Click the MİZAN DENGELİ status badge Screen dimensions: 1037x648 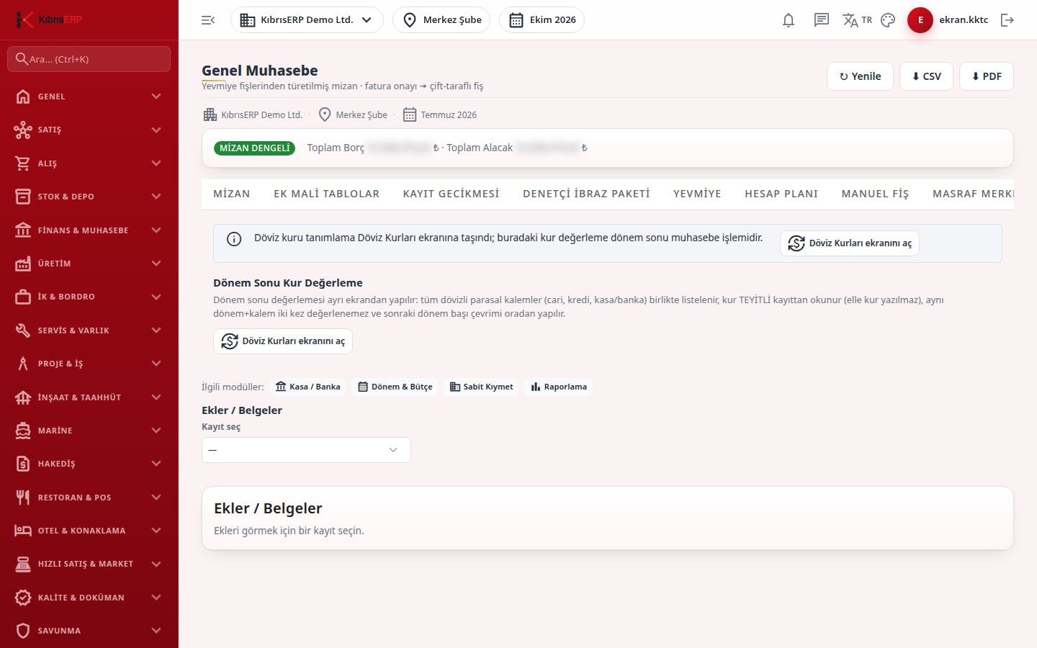(x=254, y=148)
